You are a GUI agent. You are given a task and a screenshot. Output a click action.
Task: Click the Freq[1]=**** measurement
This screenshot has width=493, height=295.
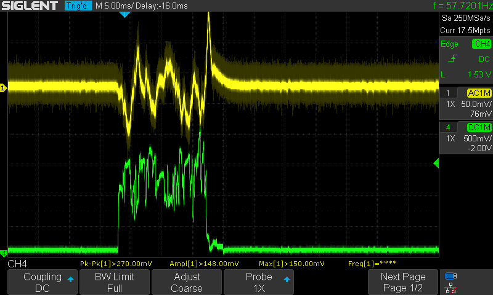[x=372, y=264]
